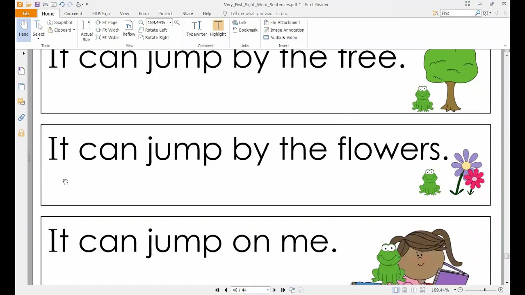Image resolution: width=525 pixels, height=295 pixels.
Task: Go to the next page
Action: point(274,290)
